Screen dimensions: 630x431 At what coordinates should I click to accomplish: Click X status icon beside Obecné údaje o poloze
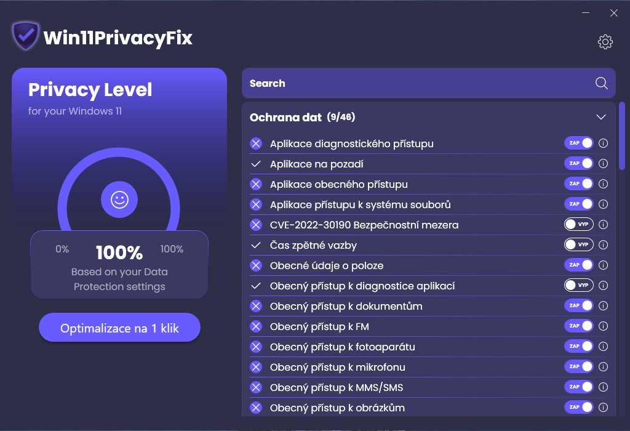(x=256, y=265)
